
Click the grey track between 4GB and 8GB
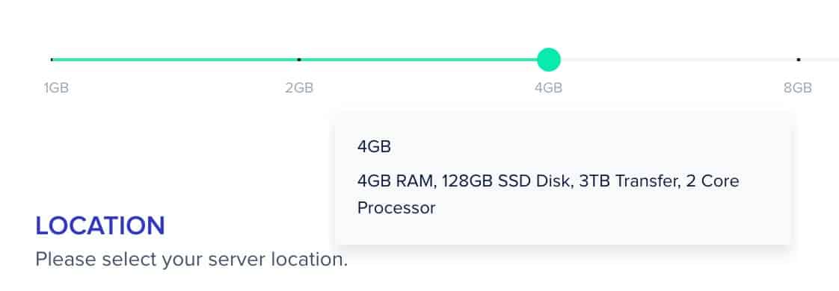[x=678, y=59]
